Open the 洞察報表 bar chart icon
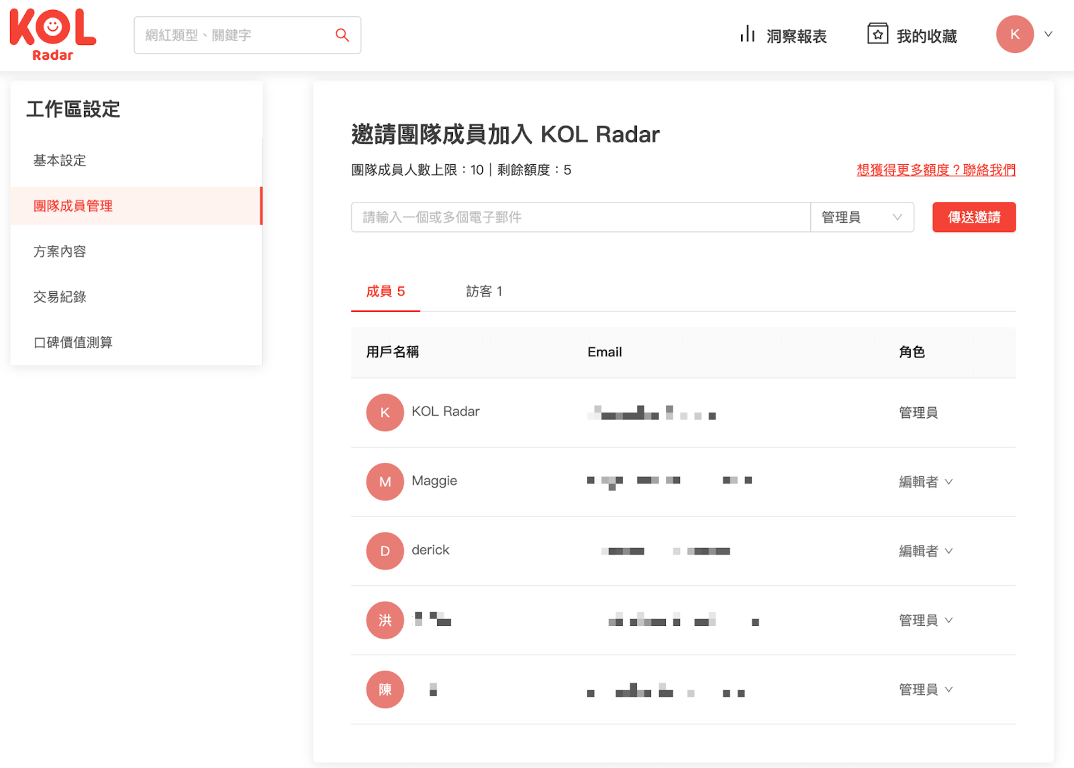1074x768 pixels. click(x=748, y=34)
